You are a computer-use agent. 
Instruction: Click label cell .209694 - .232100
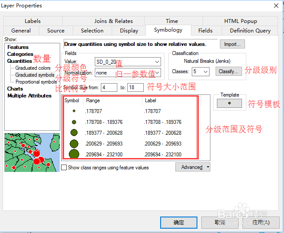tap(163, 155)
